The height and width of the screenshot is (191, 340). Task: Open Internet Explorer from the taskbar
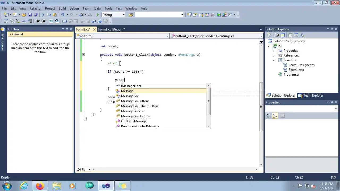coord(24,186)
